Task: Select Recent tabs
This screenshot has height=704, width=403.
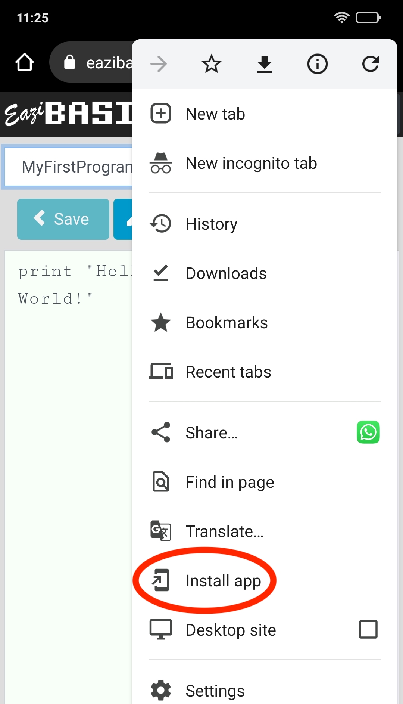Action: click(228, 372)
